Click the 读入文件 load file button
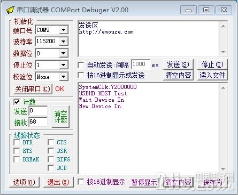 pyautogui.click(x=212, y=75)
